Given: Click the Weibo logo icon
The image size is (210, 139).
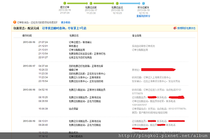Looking at the screenshot, I should pos(175,28).
